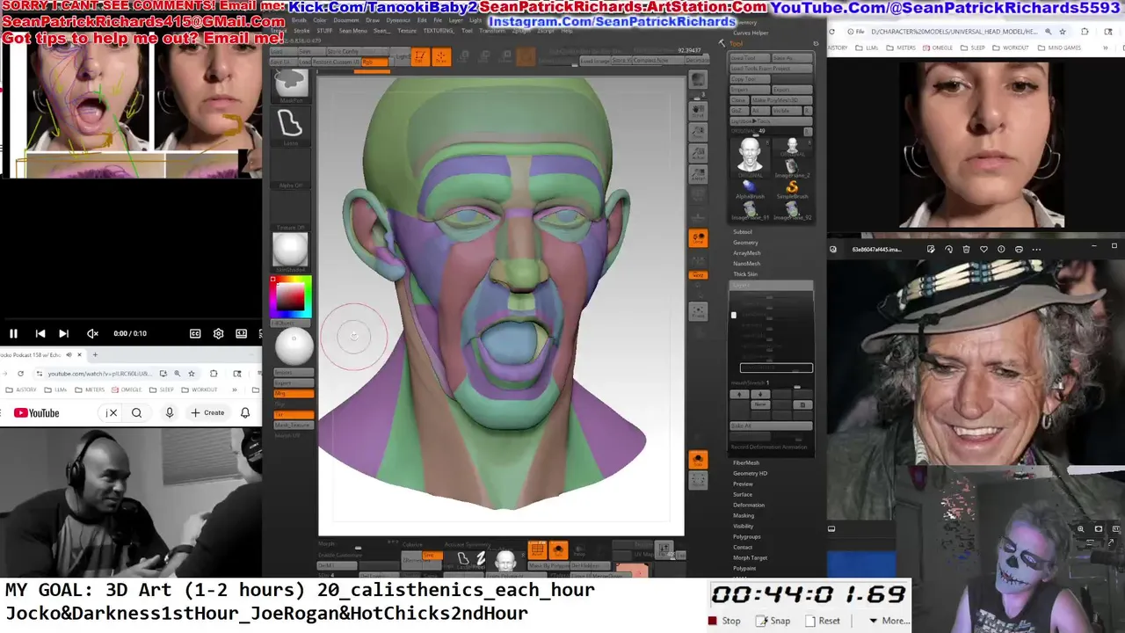This screenshot has height=633, width=1125.
Task: Toggle the orange Rgb button
Action: click(374, 62)
